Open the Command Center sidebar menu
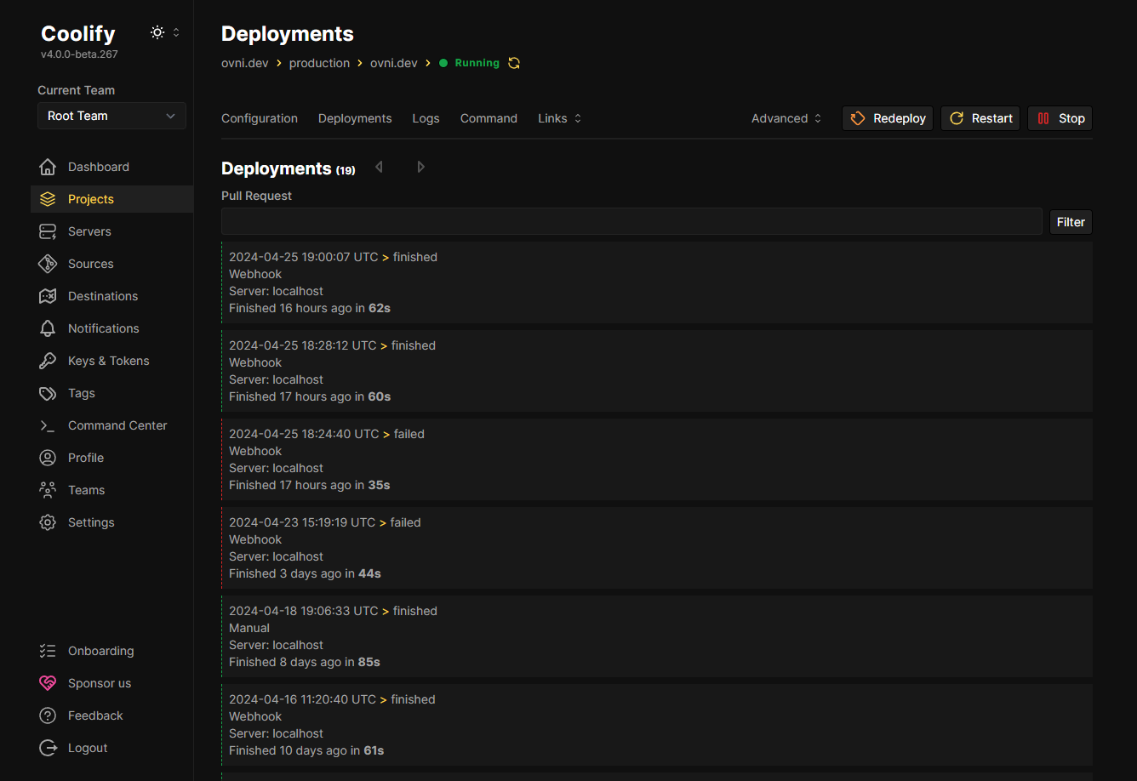Screen dimensions: 1137x781 click(111, 425)
